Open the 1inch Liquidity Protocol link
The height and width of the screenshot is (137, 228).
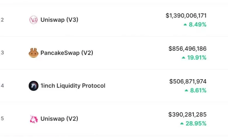[x=73, y=86]
